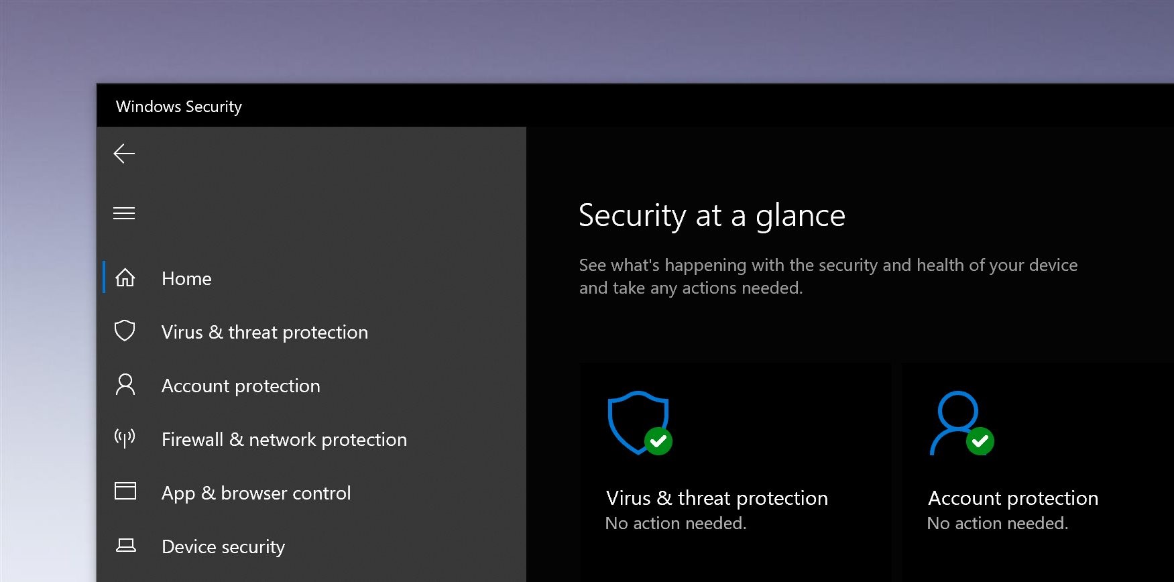Viewport: 1174px width, 582px height.
Task: Select the Home house icon in sidebar
Action: [125, 277]
